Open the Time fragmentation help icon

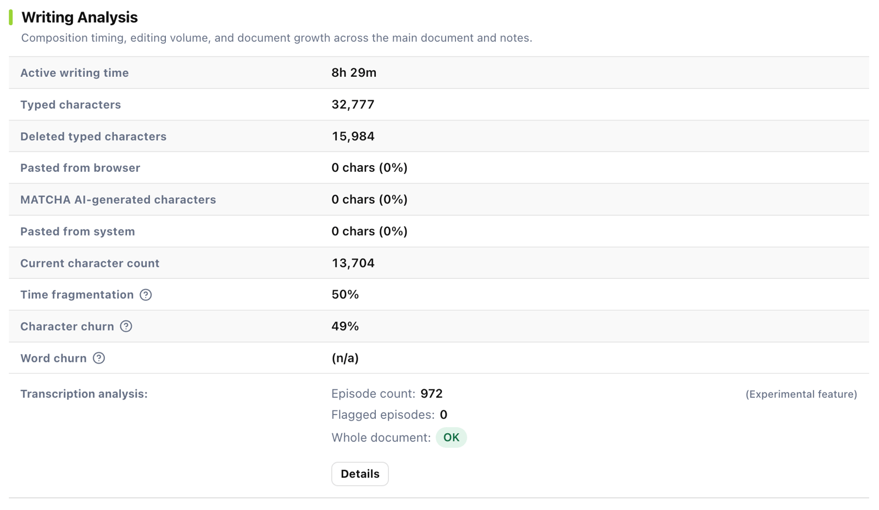click(x=146, y=295)
